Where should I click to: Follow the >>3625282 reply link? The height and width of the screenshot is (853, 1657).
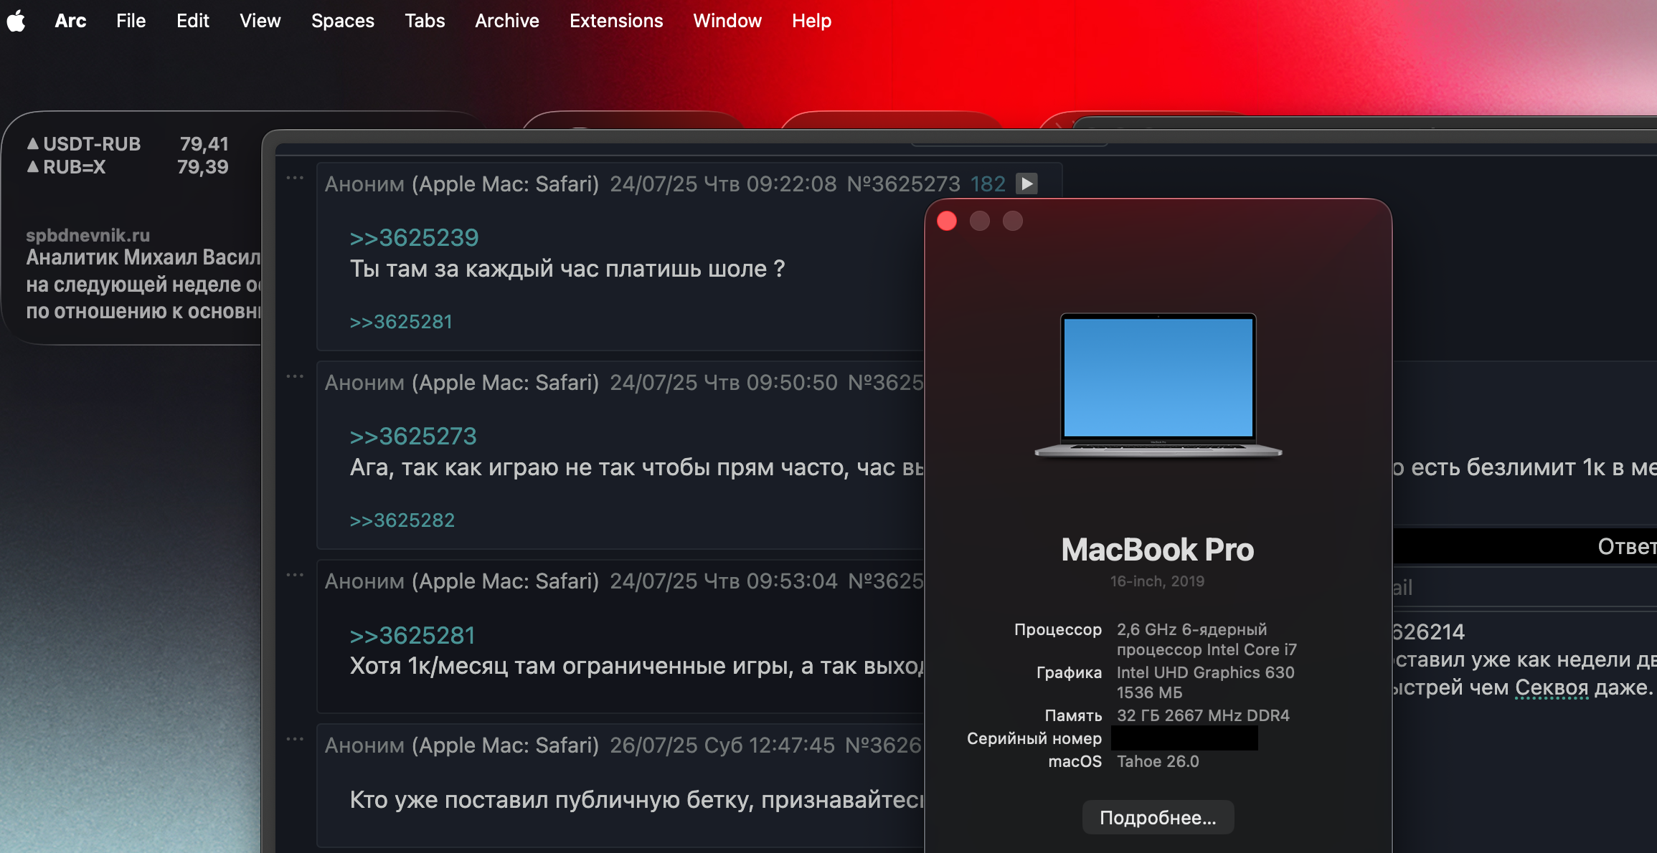(402, 520)
